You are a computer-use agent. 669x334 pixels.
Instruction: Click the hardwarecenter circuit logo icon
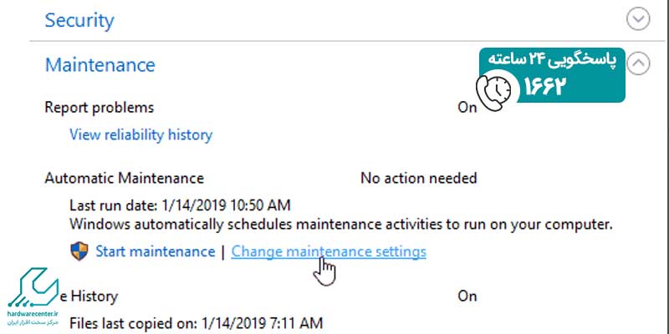pos(33,288)
